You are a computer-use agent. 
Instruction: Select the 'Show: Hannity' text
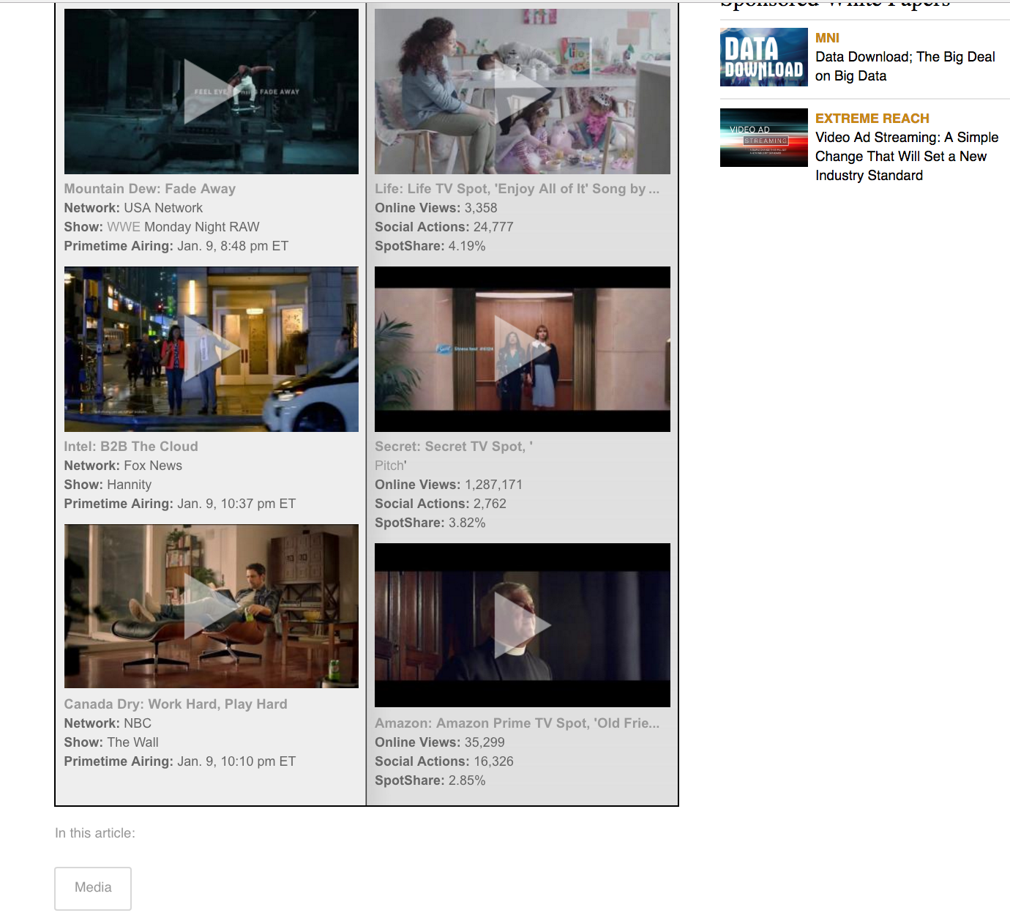[x=108, y=485]
